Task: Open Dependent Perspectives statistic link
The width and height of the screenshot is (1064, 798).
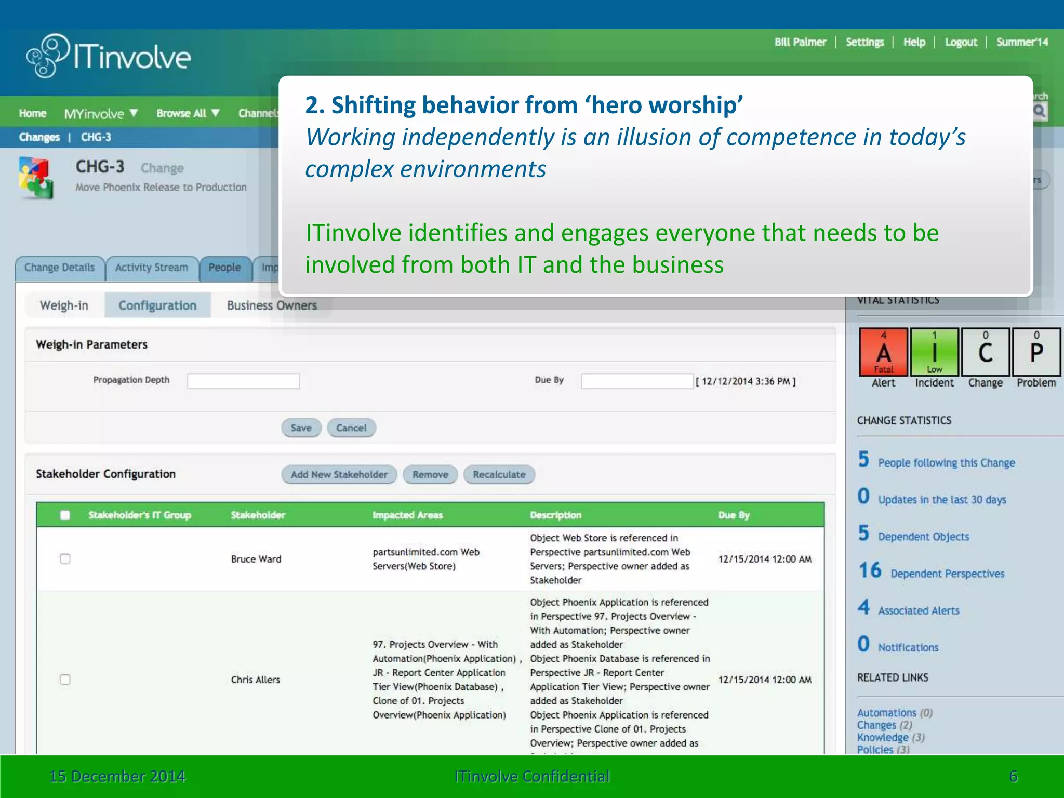Action: pyautogui.click(x=947, y=574)
